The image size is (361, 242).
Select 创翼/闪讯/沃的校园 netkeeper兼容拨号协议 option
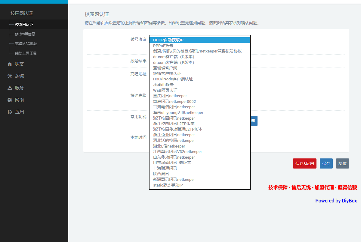[200, 51]
